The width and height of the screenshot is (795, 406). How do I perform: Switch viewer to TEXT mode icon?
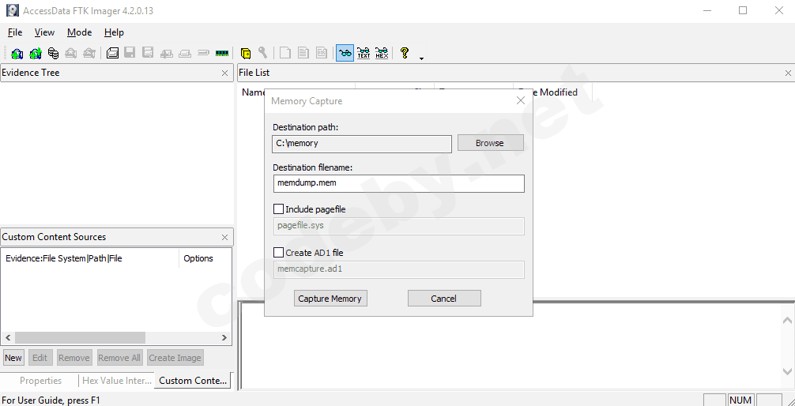pyautogui.click(x=364, y=53)
